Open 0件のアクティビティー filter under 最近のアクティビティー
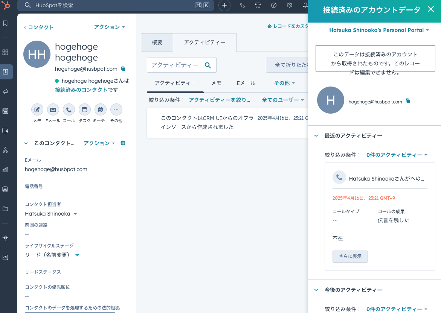The width and height of the screenshot is (441, 313). pyautogui.click(x=397, y=155)
